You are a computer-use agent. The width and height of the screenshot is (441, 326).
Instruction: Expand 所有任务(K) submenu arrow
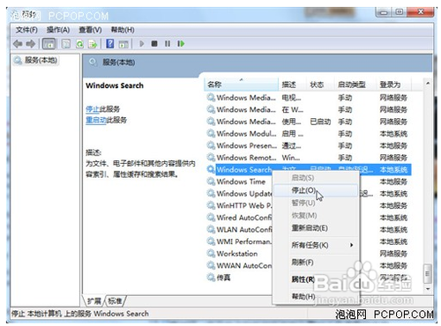click(351, 245)
